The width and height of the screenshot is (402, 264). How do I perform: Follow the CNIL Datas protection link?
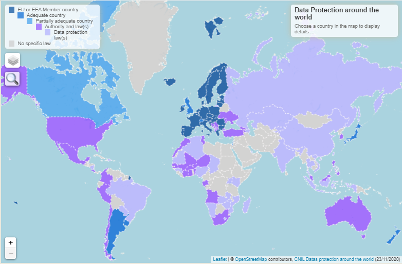334,259
